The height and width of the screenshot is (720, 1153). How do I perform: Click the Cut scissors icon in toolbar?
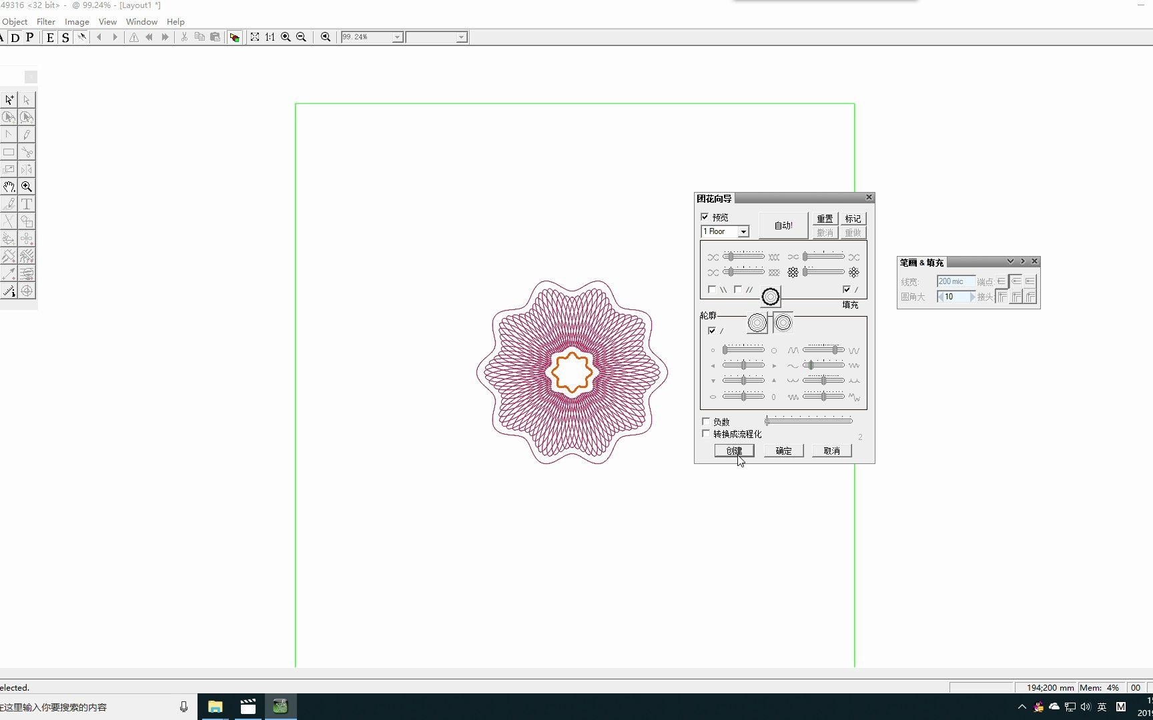pyautogui.click(x=184, y=37)
